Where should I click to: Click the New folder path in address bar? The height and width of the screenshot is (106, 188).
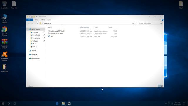point(48,23)
